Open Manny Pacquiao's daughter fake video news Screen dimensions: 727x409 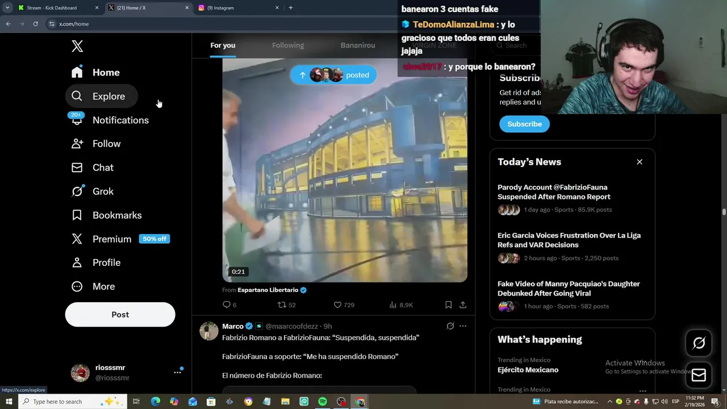click(572, 295)
